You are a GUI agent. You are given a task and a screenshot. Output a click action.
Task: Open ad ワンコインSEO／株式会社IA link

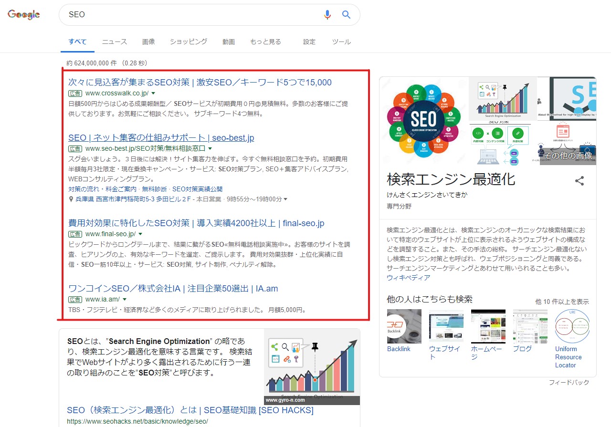point(173,288)
